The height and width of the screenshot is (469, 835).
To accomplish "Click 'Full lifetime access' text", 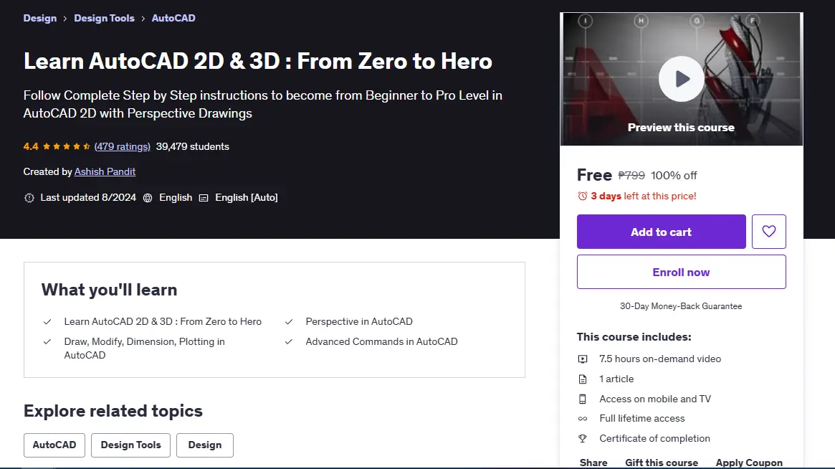I will [641, 418].
